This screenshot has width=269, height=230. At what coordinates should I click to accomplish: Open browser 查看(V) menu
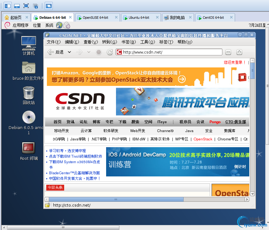tap(91, 42)
